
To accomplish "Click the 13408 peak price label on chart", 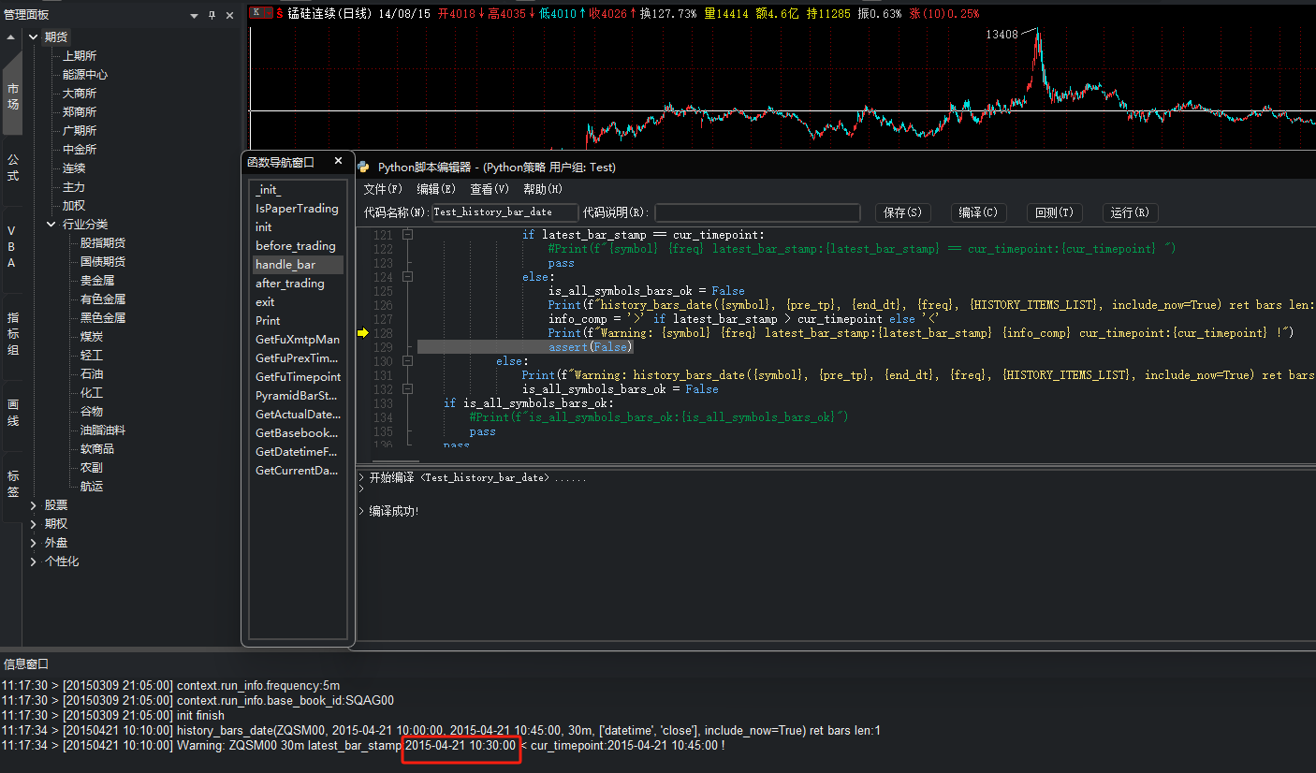I will [x=1002, y=35].
